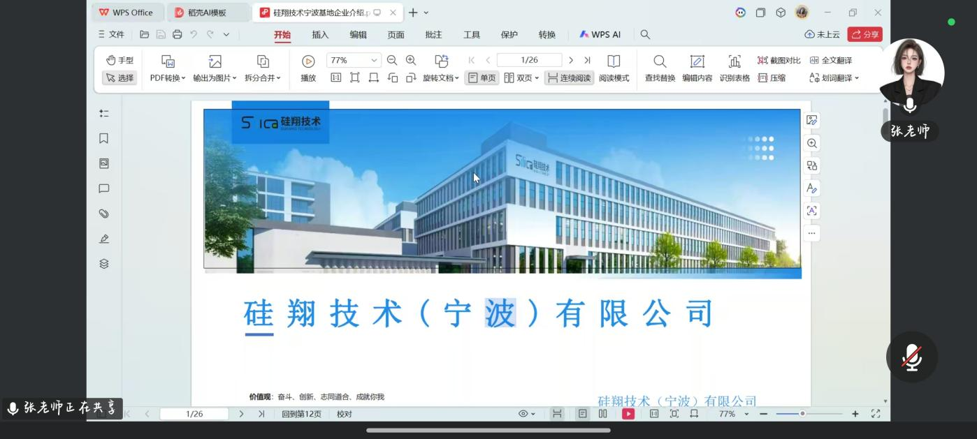Switch to the 编辑 ribbon tab
The image size is (977, 439).
[x=358, y=35]
